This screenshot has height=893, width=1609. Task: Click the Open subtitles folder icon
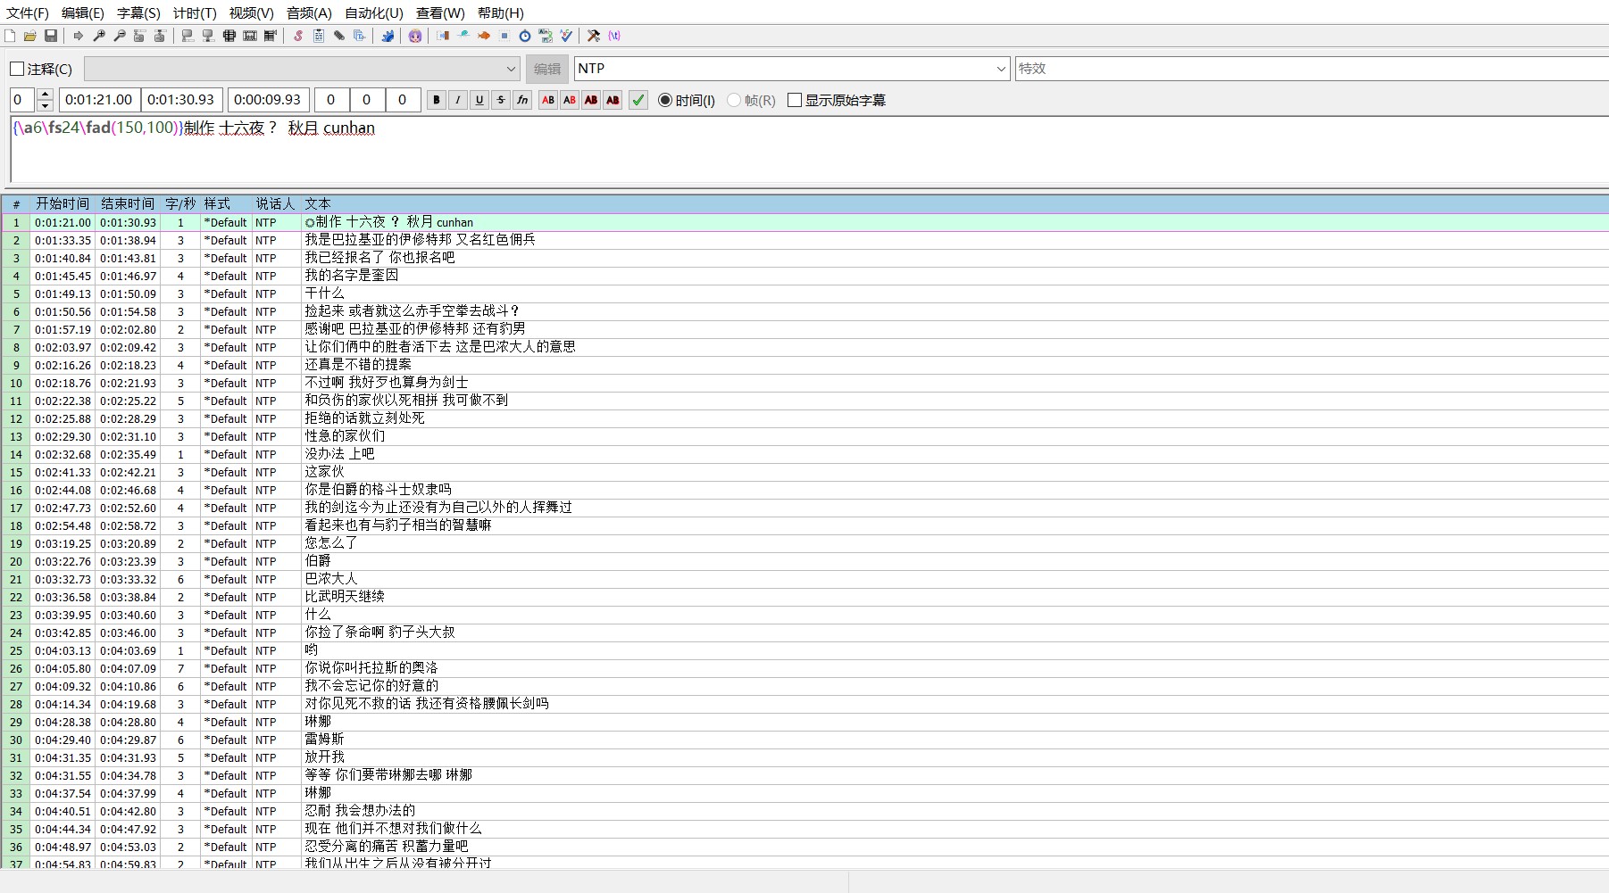point(30,36)
